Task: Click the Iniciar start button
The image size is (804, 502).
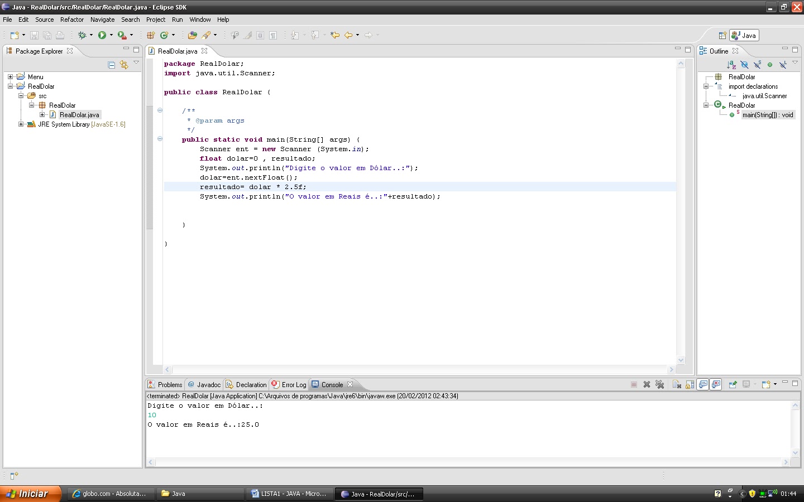Action: point(27,494)
